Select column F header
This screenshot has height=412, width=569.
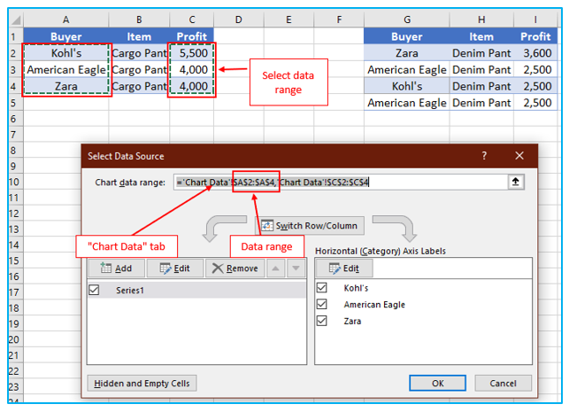coord(339,19)
